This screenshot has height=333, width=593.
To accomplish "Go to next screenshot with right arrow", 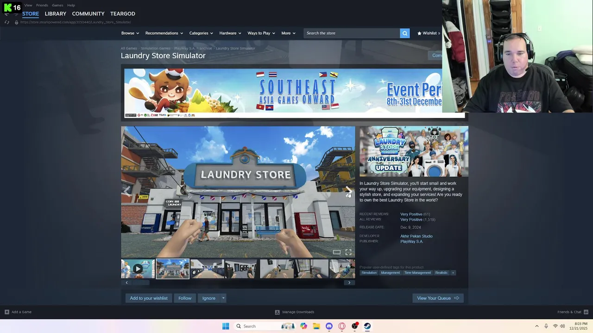I will click(x=348, y=191).
